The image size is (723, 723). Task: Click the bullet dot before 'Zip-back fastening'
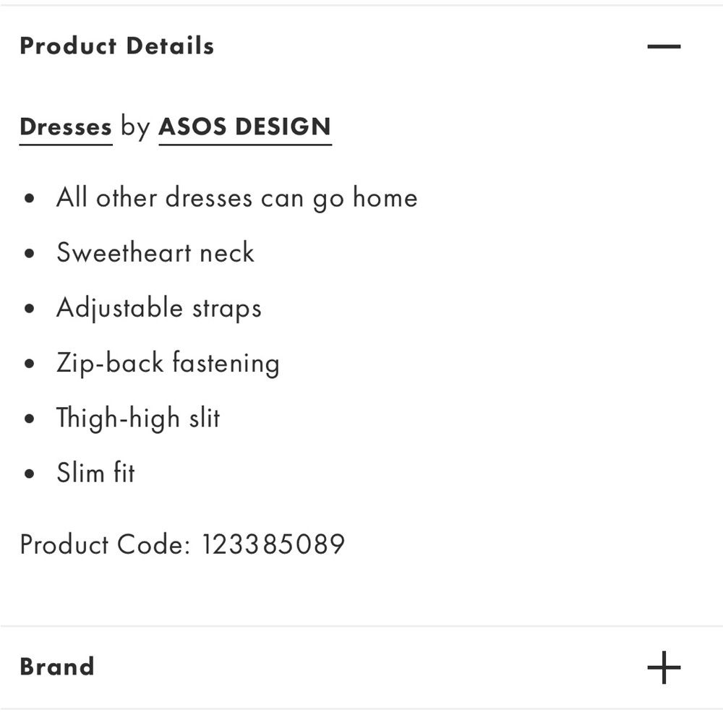[30, 364]
